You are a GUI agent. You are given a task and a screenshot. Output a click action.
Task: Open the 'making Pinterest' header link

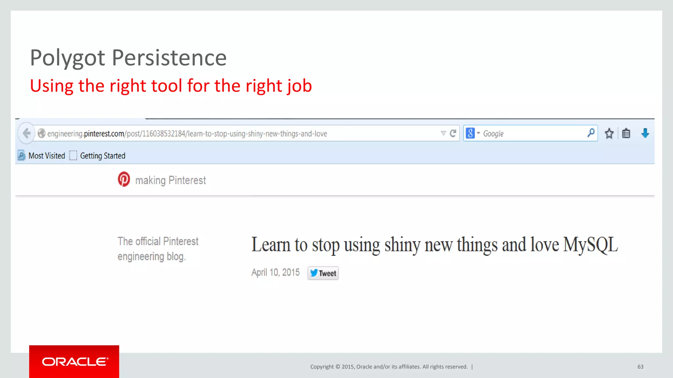[170, 180]
